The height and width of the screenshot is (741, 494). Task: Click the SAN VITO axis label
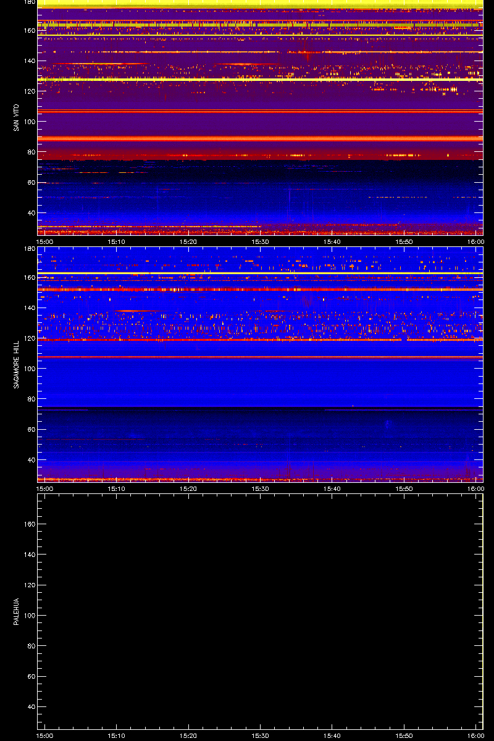15,117
